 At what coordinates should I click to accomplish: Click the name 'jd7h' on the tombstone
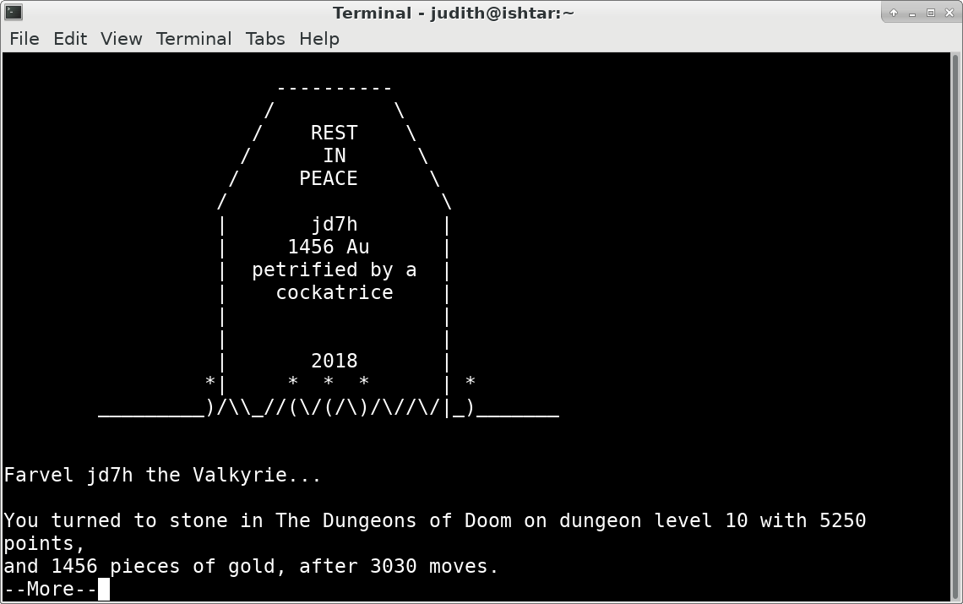click(334, 224)
